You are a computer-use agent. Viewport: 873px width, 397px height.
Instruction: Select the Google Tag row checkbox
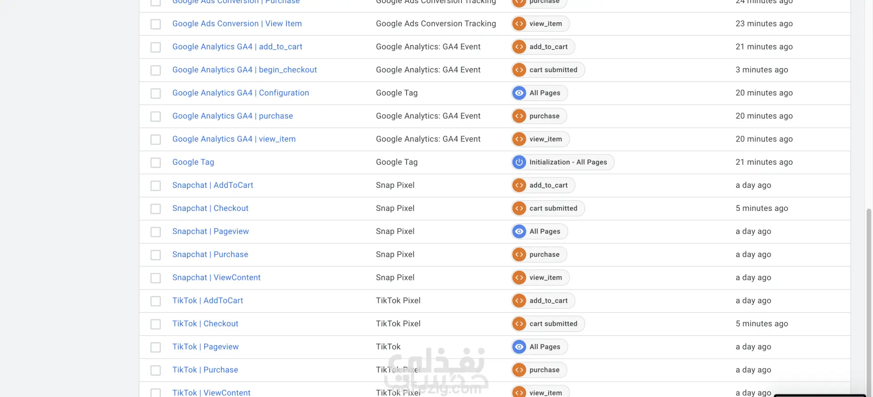tap(156, 162)
